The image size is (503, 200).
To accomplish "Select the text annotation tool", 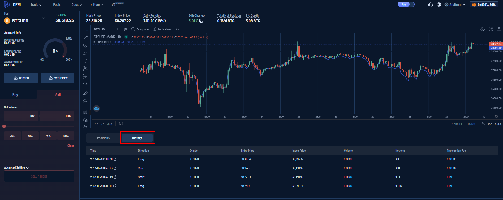I will point(85,61).
